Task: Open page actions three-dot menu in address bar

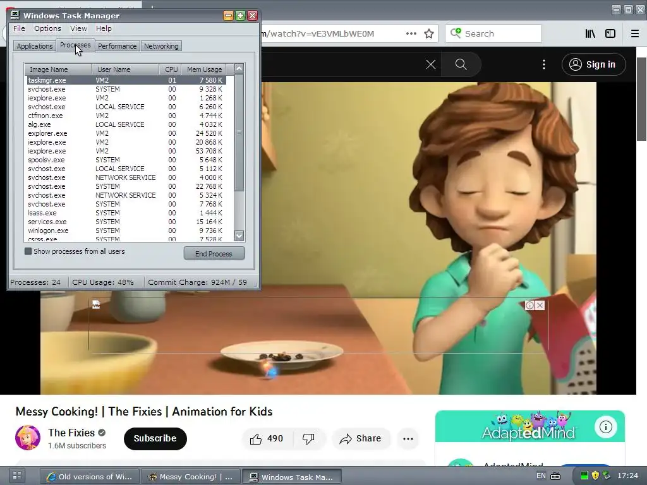Action: click(x=411, y=33)
